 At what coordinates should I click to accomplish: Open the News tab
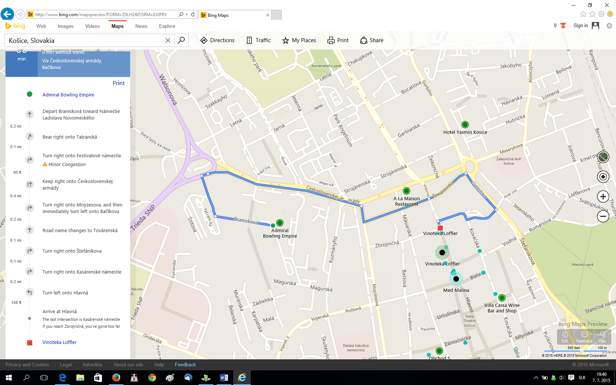point(141,26)
